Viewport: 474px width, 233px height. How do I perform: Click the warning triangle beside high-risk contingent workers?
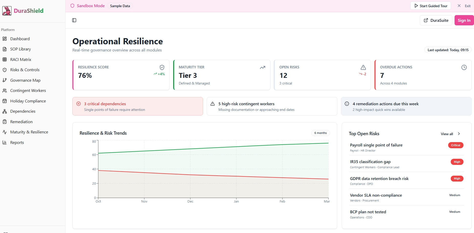(x=213, y=104)
